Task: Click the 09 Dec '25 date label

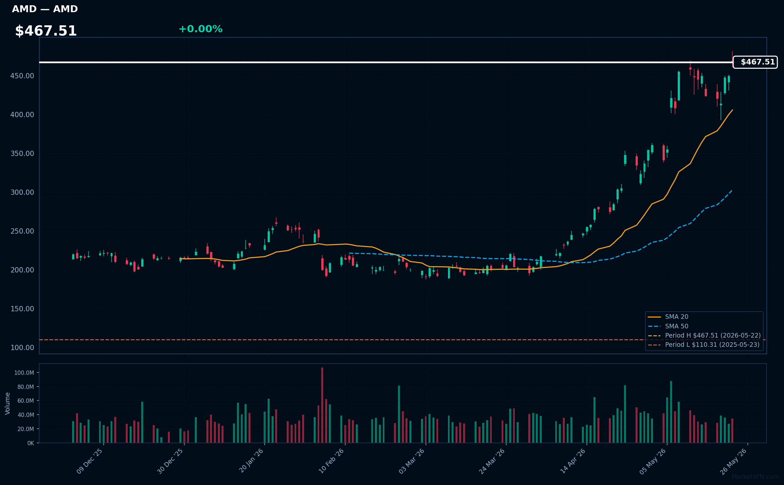Action: [90, 461]
